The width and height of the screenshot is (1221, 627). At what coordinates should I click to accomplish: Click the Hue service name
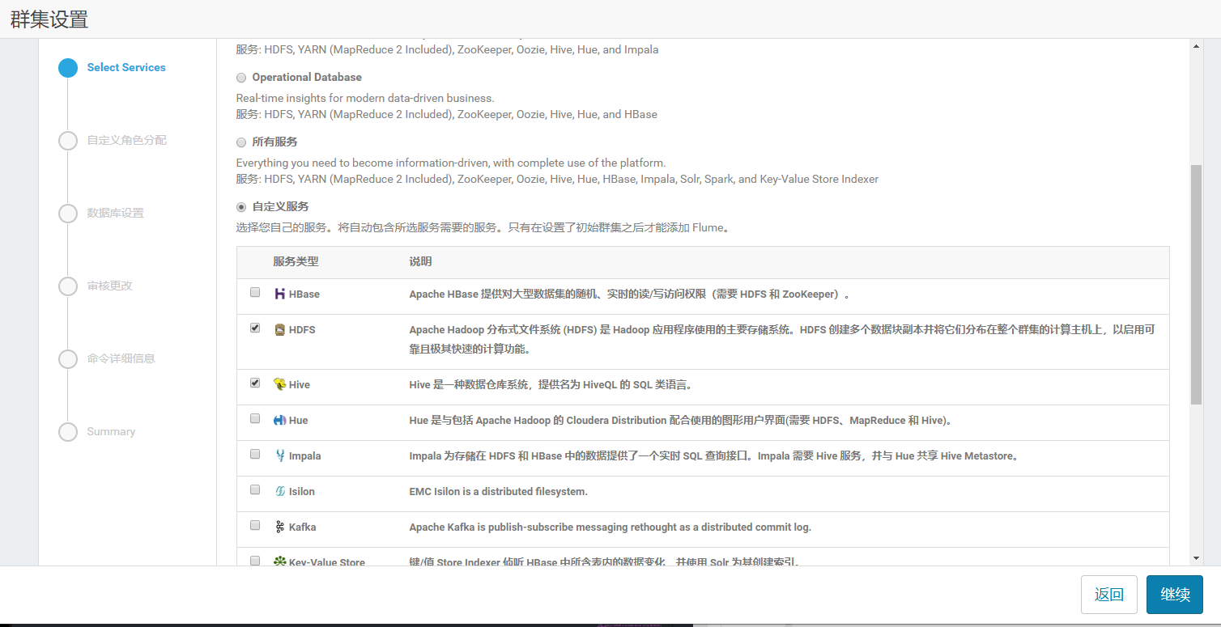click(299, 421)
